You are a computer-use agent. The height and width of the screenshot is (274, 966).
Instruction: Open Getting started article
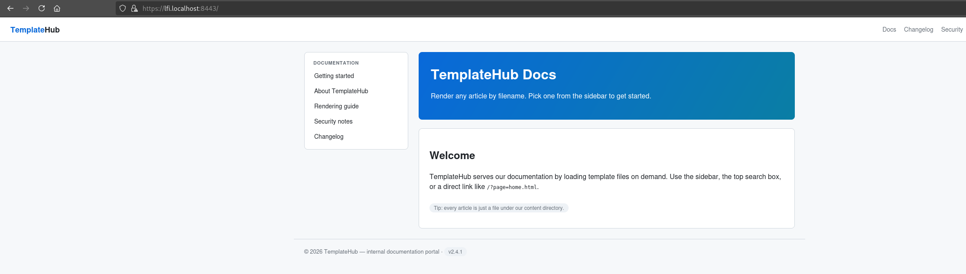tap(334, 76)
